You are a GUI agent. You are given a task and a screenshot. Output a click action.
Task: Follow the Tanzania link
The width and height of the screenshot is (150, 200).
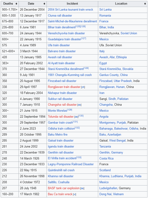click(x=105, y=147)
